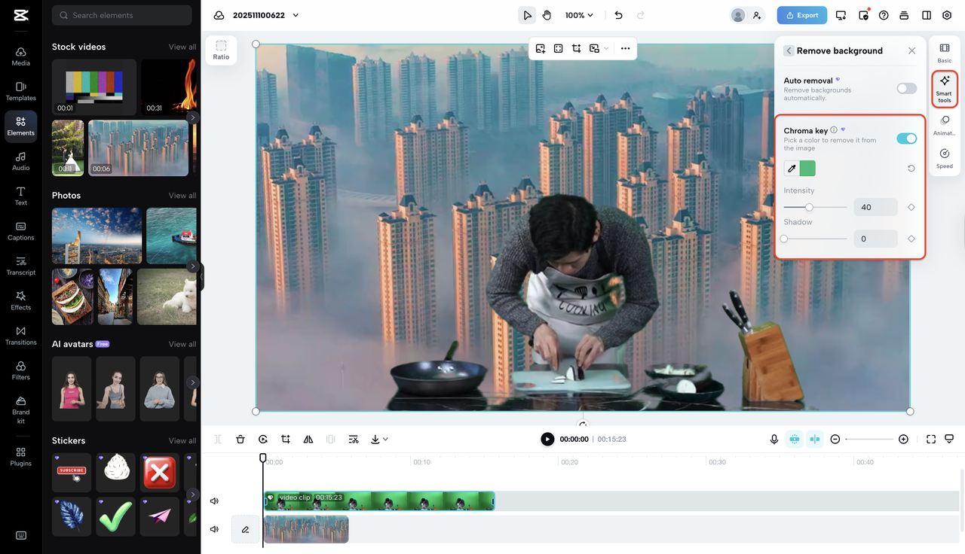
Task: Open the more options menu above the canvas
Action: coord(625,48)
